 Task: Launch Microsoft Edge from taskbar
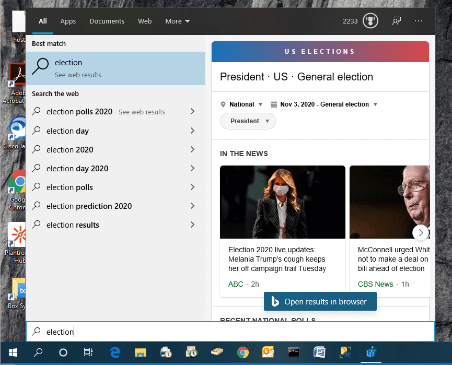pyautogui.click(x=115, y=352)
